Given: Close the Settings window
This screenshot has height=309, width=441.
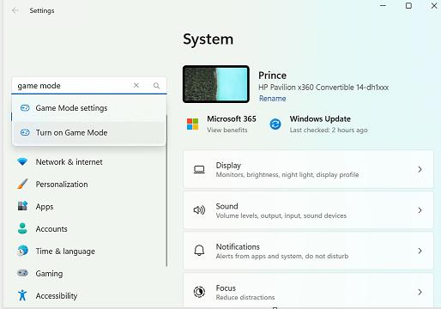Looking at the screenshot, I should coord(434,6).
